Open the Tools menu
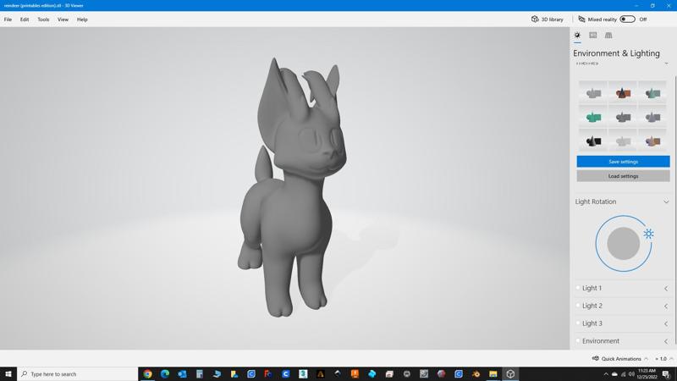Image resolution: width=677 pixels, height=381 pixels. [43, 19]
